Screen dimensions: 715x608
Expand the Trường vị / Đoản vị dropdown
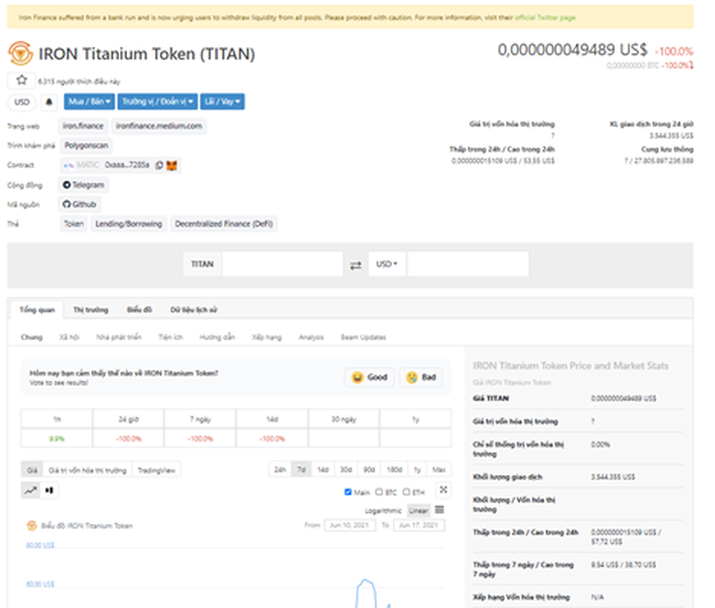pyautogui.click(x=158, y=102)
